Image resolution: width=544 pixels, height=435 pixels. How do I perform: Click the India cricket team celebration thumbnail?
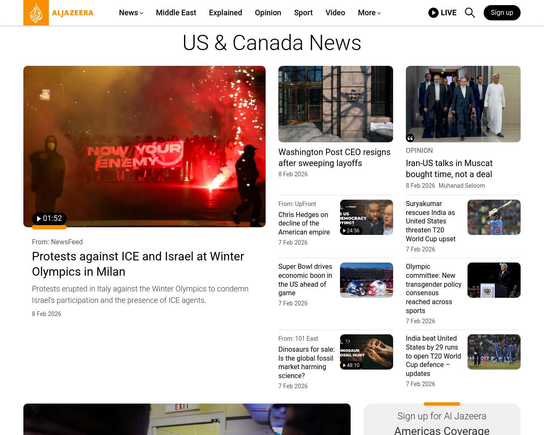click(494, 352)
